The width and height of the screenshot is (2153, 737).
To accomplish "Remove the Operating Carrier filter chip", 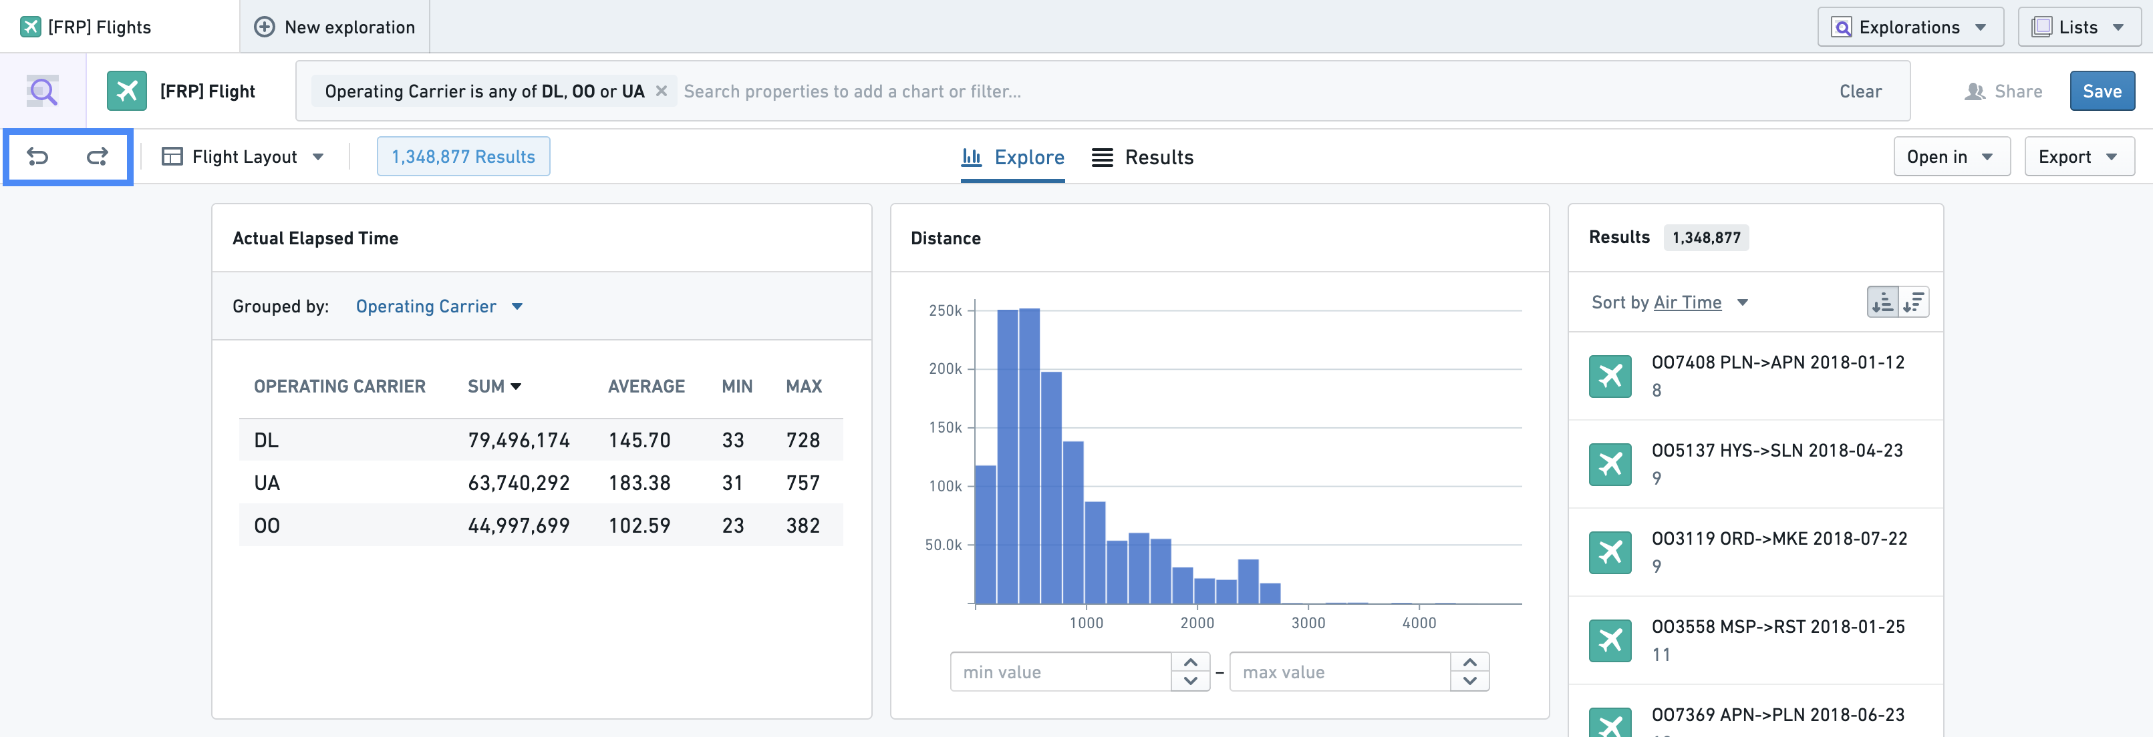I will tap(661, 91).
